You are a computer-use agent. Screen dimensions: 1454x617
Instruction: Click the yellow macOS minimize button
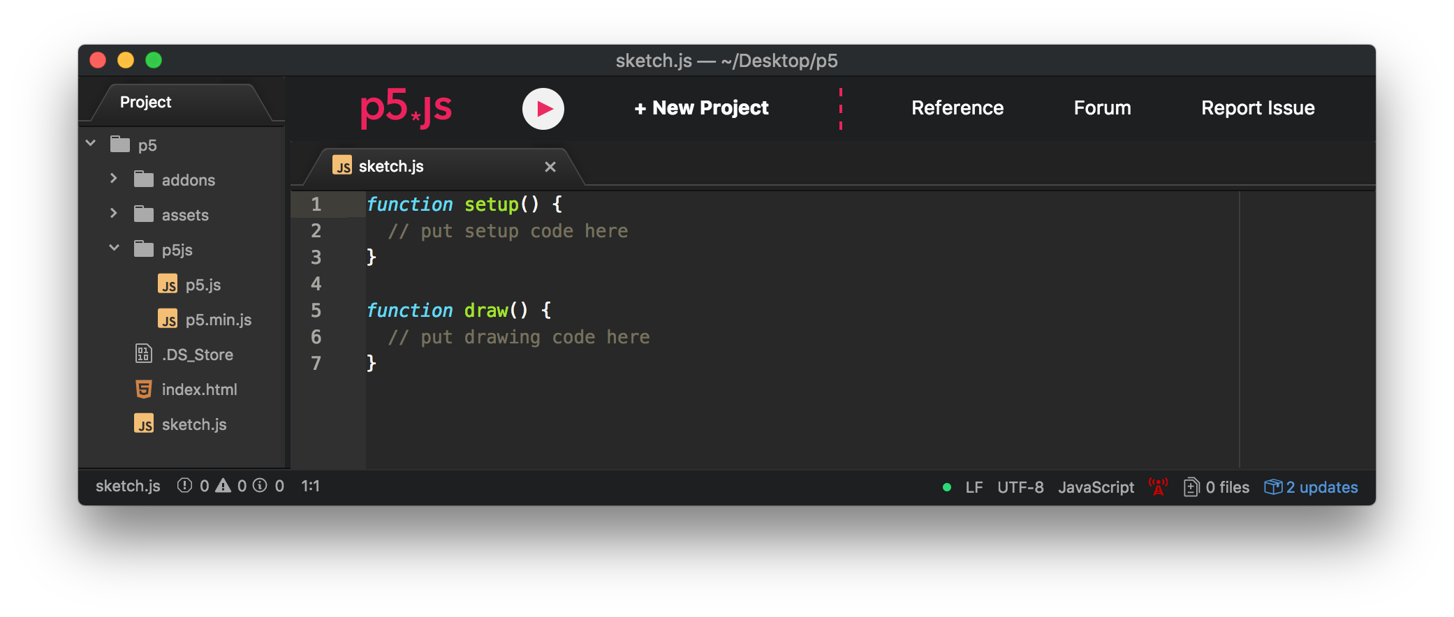(126, 61)
